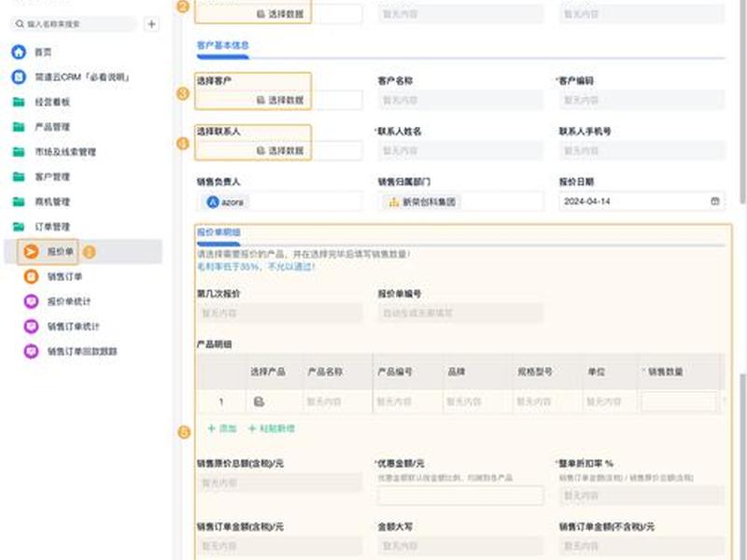Click the 联系人姓名 read-only field
747x560 pixels.
click(x=460, y=150)
